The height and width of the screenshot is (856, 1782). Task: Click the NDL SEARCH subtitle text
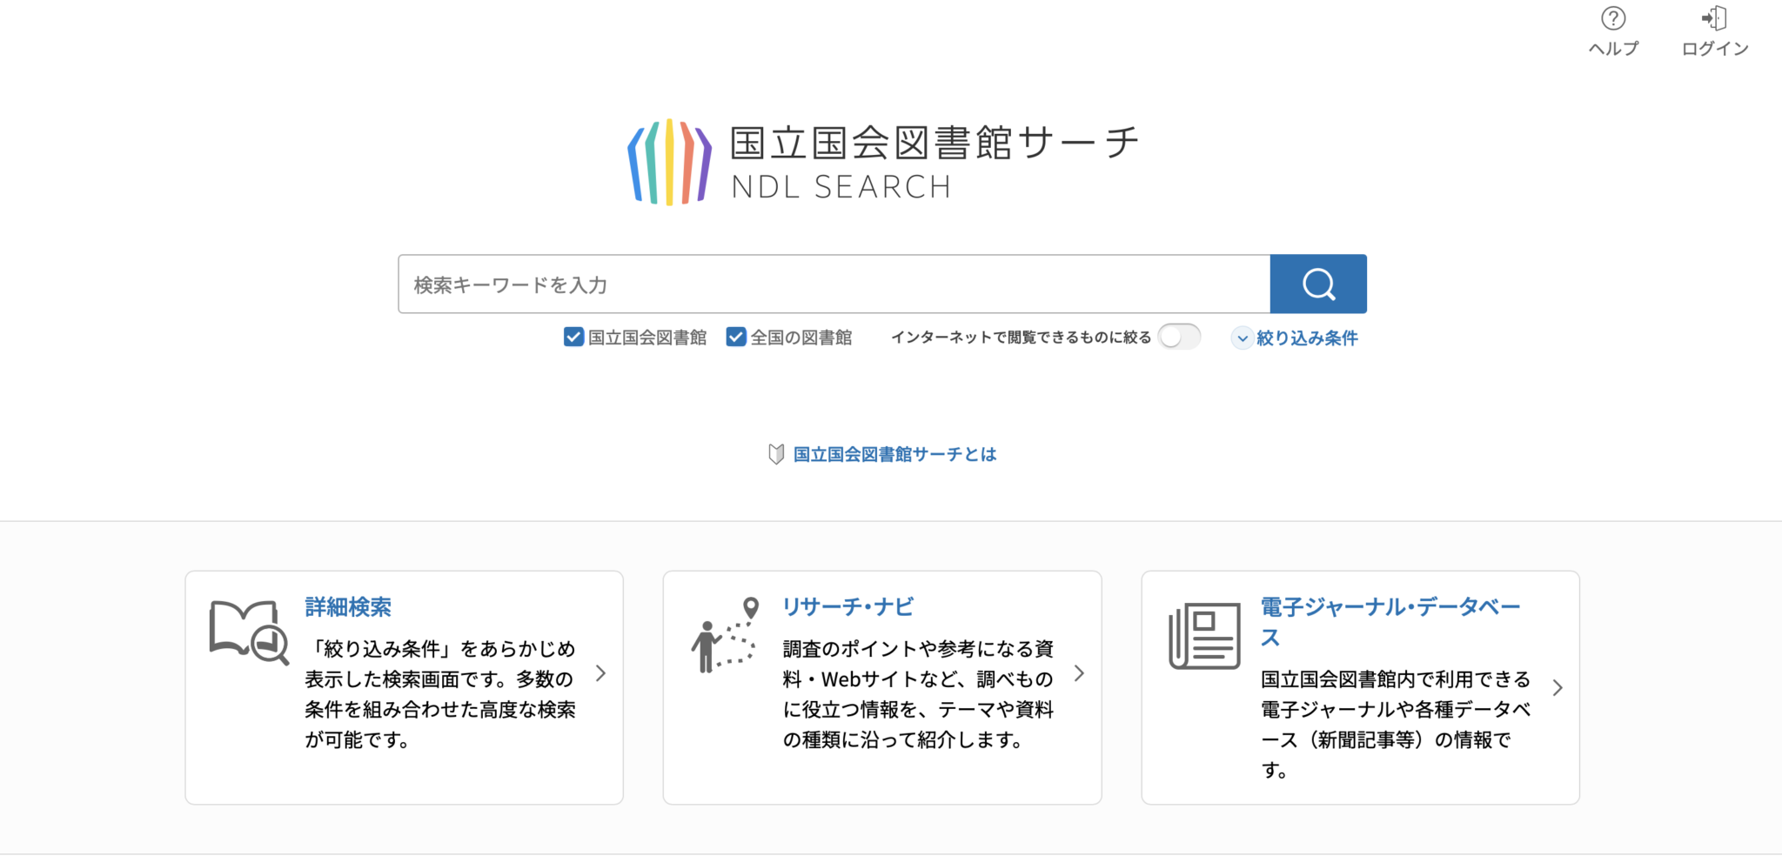(x=841, y=187)
